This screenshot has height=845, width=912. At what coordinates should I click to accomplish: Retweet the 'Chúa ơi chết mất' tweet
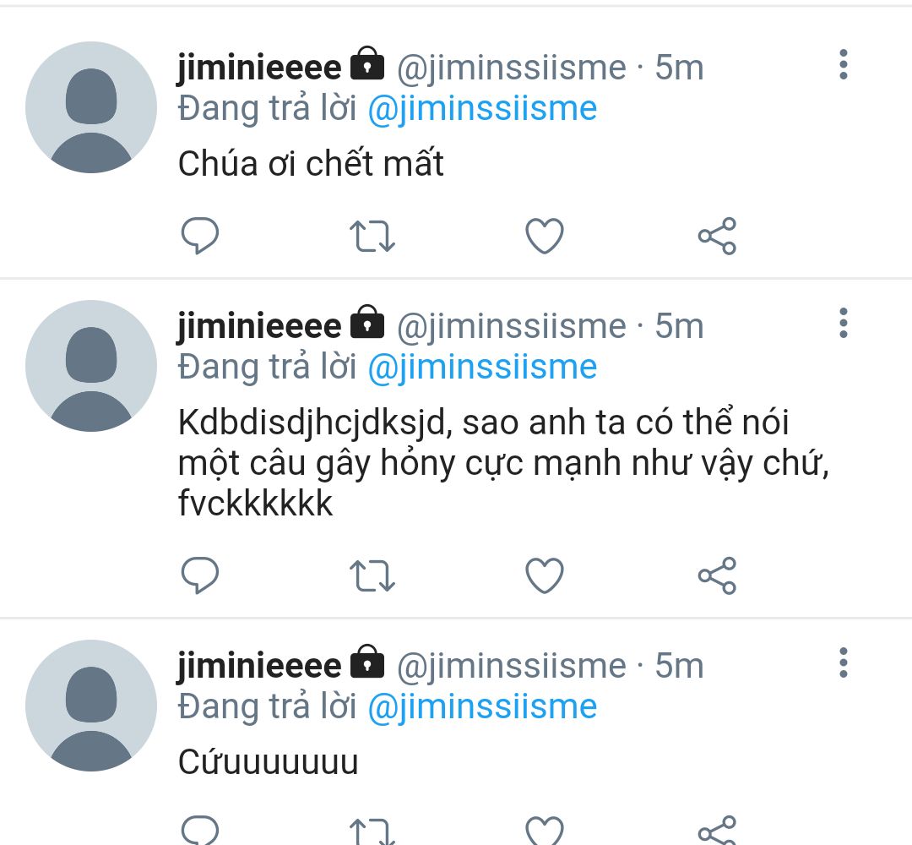[x=372, y=236]
